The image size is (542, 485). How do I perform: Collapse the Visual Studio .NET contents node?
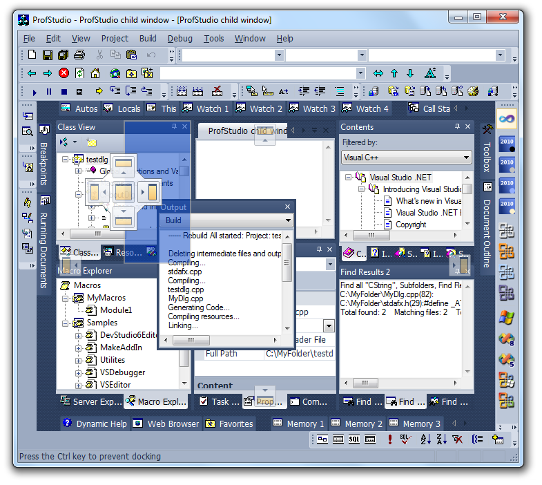coord(348,178)
